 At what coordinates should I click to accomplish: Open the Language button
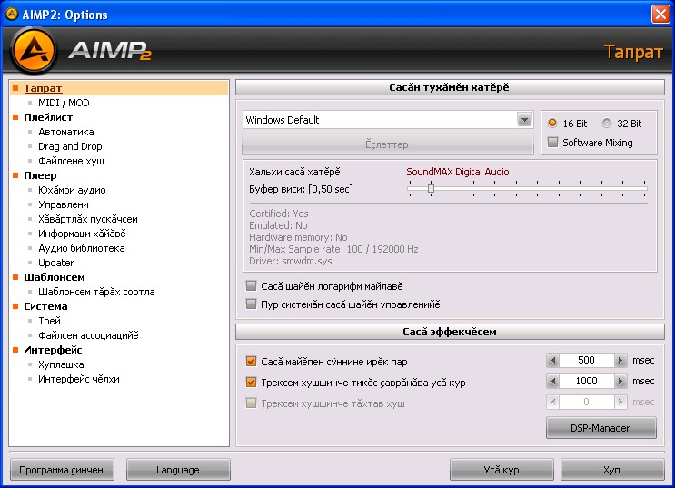[178, 470]
